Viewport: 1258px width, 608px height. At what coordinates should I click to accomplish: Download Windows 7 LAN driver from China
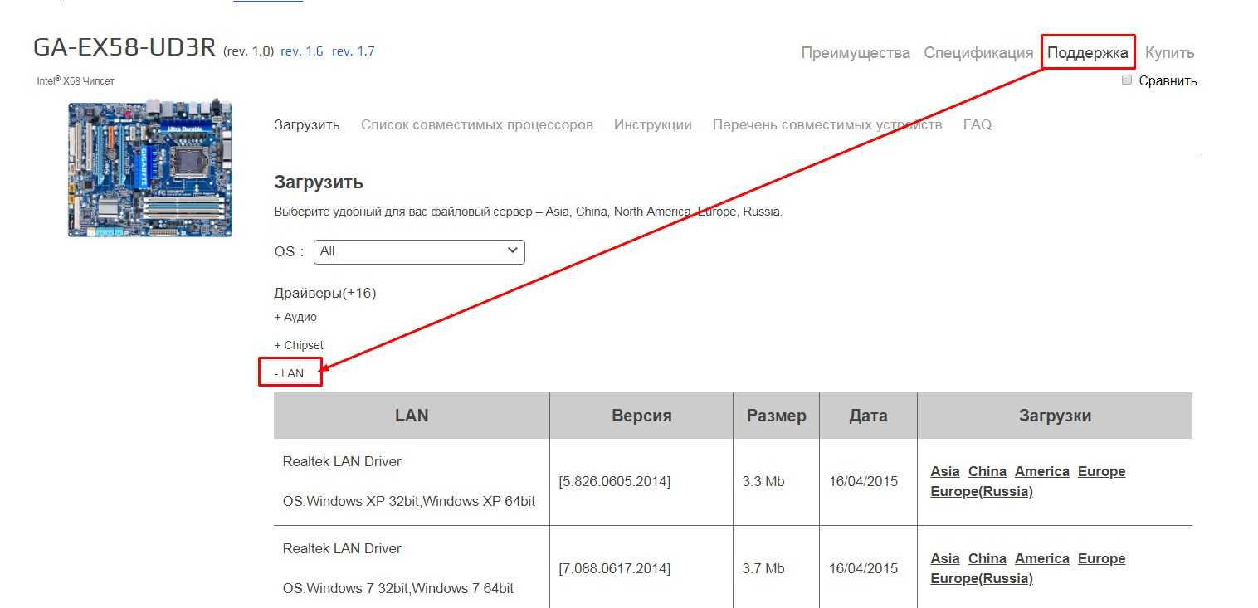[987, 558]
